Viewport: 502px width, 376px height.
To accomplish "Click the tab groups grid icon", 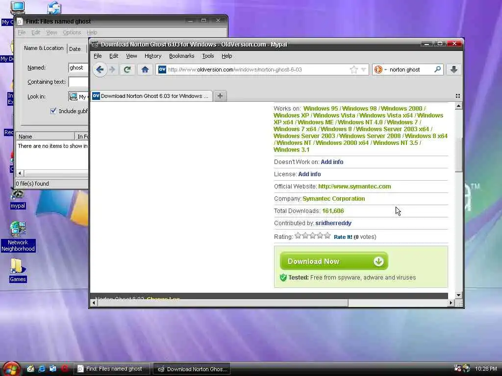I will (458, 96).
